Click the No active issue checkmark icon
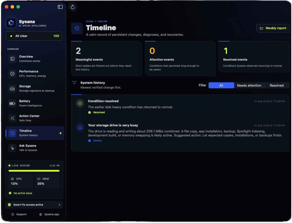 point(10,193)
